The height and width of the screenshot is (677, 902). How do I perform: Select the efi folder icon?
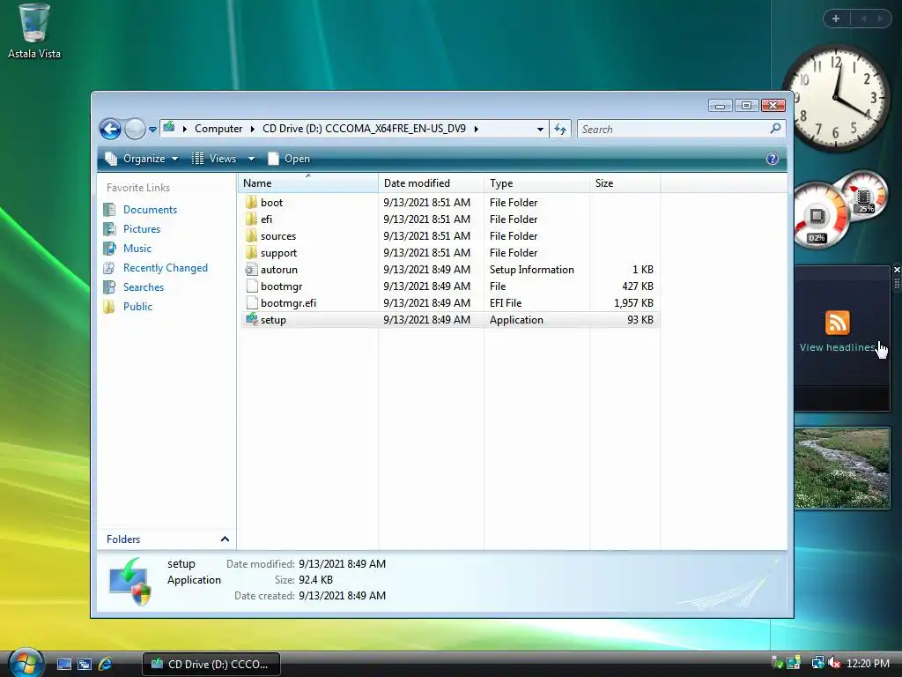click(251, 219)
